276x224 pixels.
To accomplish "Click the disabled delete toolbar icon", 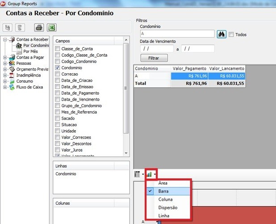I will 20,27.
